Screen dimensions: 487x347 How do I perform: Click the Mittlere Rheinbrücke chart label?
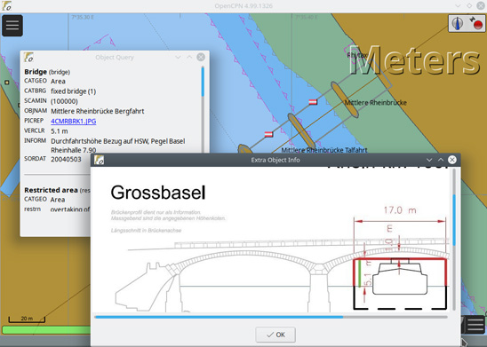click(x=376, y=103)
